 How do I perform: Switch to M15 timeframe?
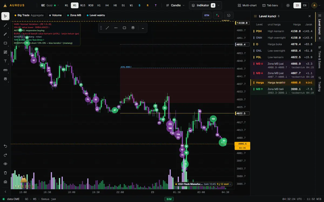(83, 5)
